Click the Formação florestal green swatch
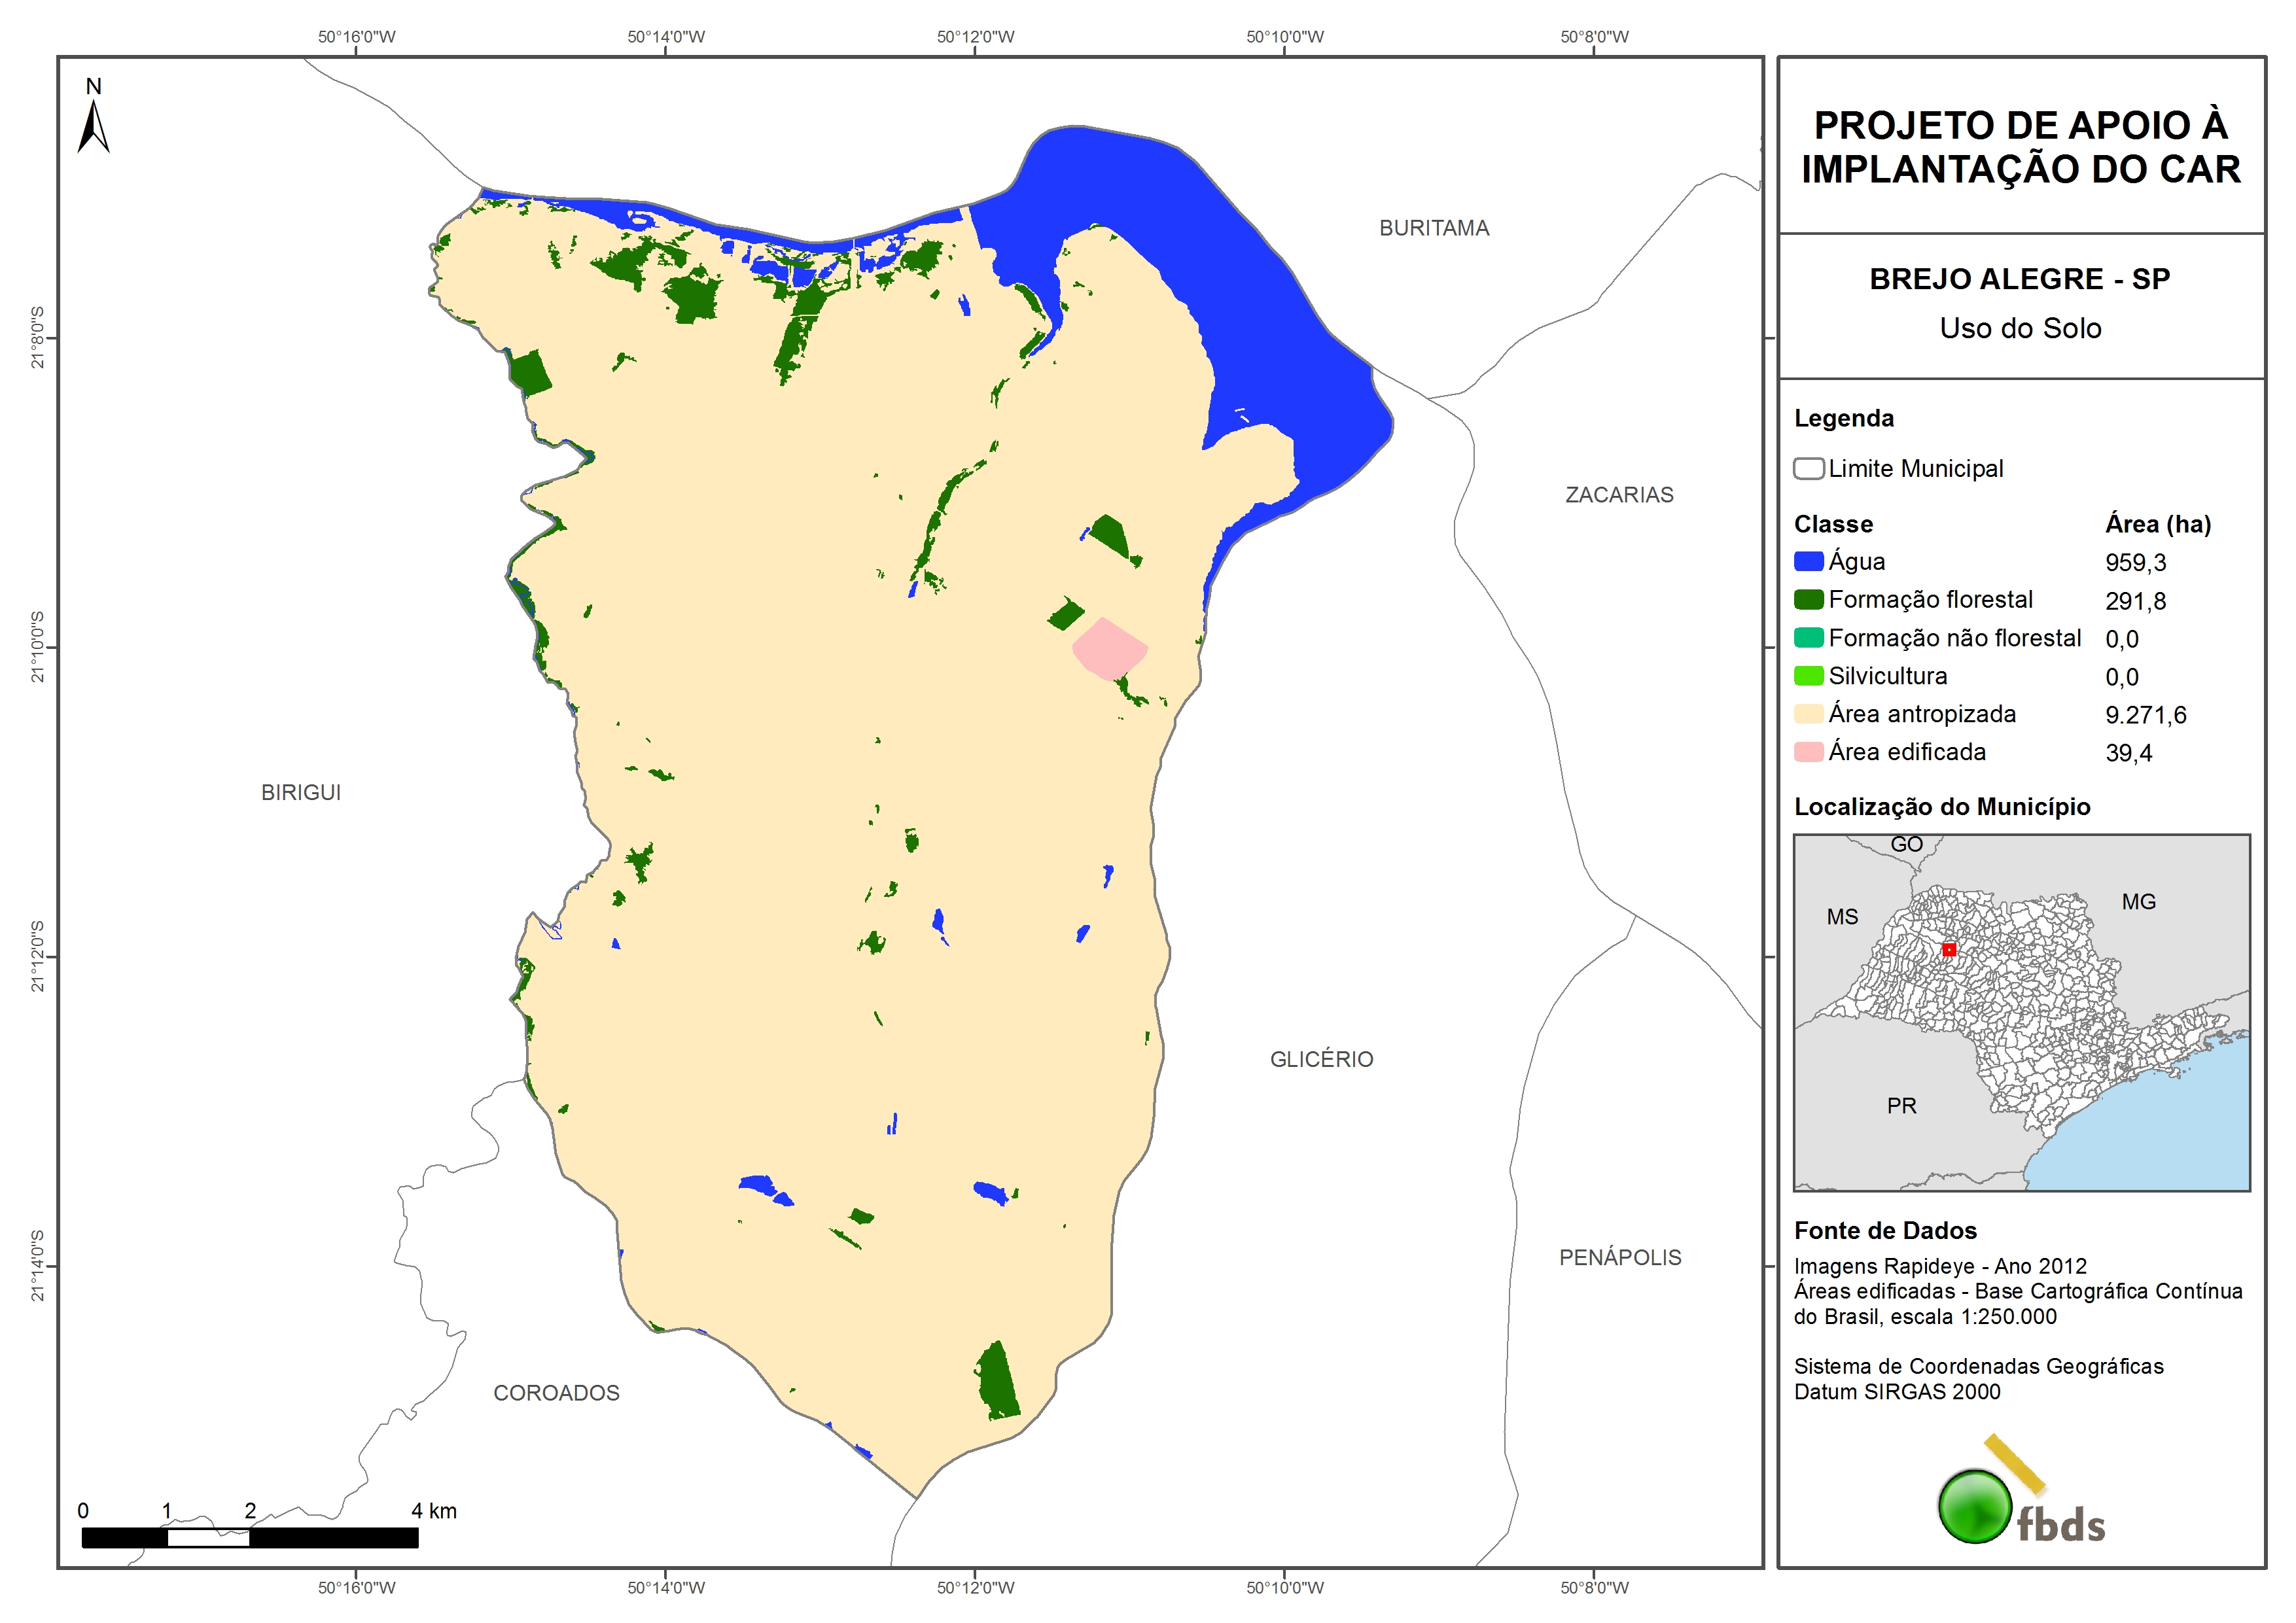 [1808, 599]
